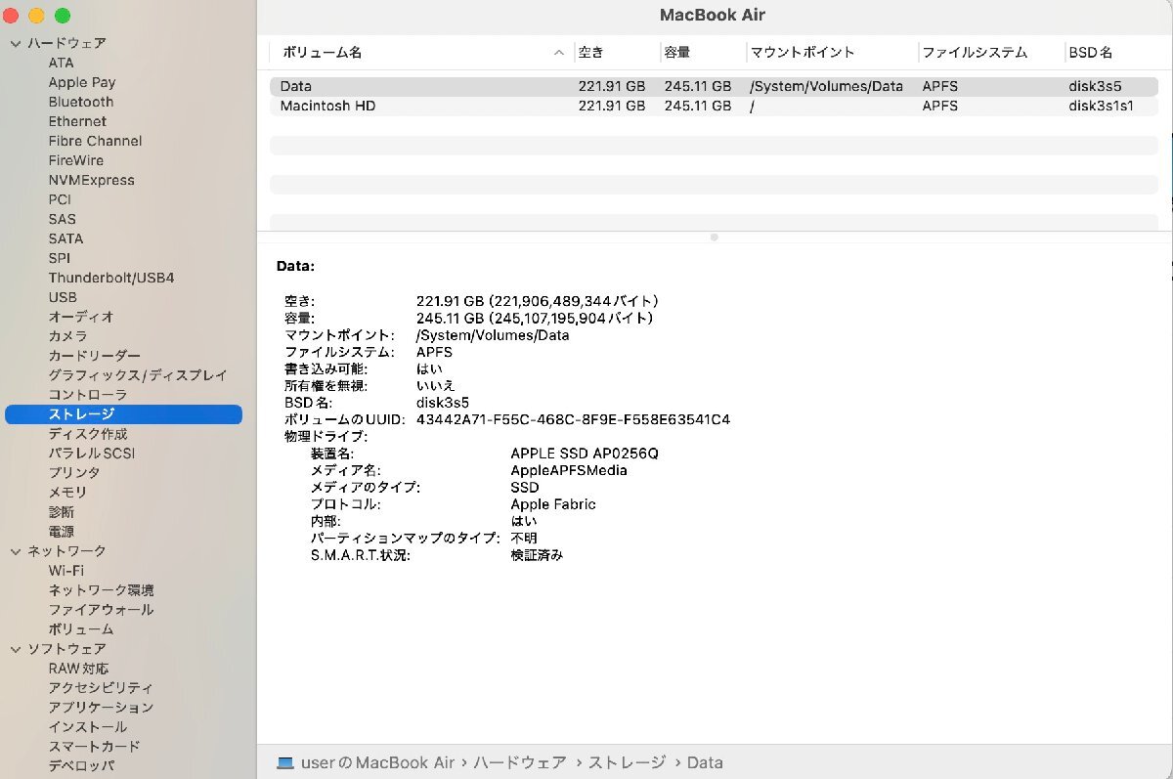Viewport: 1173px width, 779px height.
Task: Click the volume UUID value
Action: [x=573, y=419]
